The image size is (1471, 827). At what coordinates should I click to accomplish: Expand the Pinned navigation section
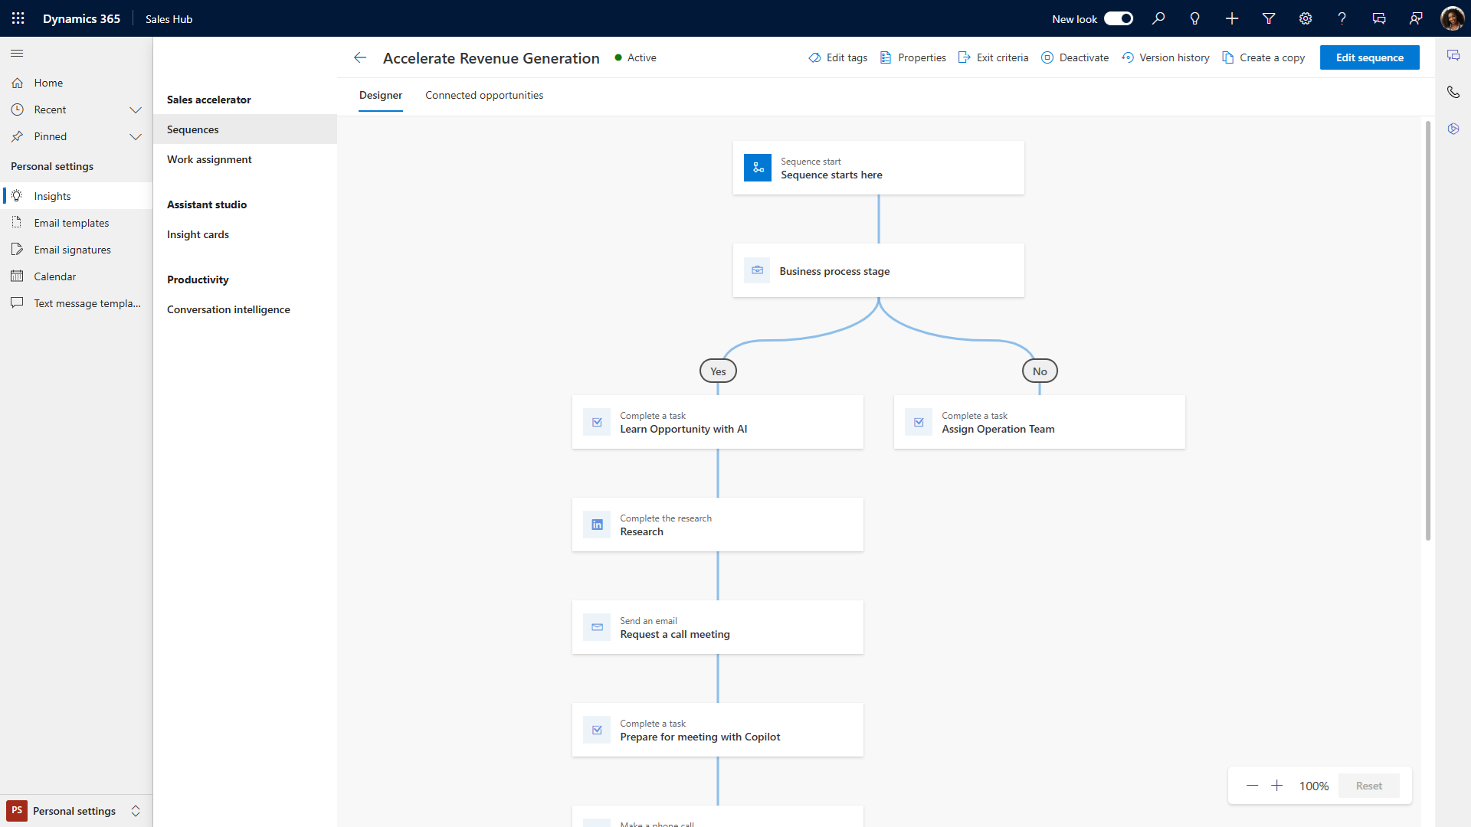click(136, 136)
